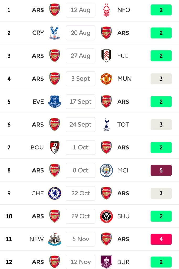The image size is (179, 269).
Task: Select the Tottenham Hotspur crest
Action: [106, 125]
